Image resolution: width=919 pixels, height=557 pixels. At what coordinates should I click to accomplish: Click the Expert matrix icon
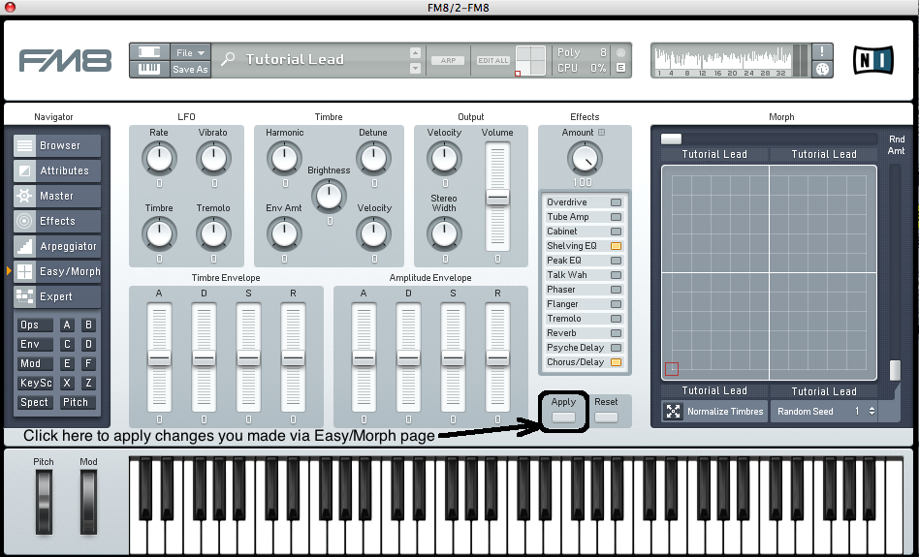click(x=24, y=296)
